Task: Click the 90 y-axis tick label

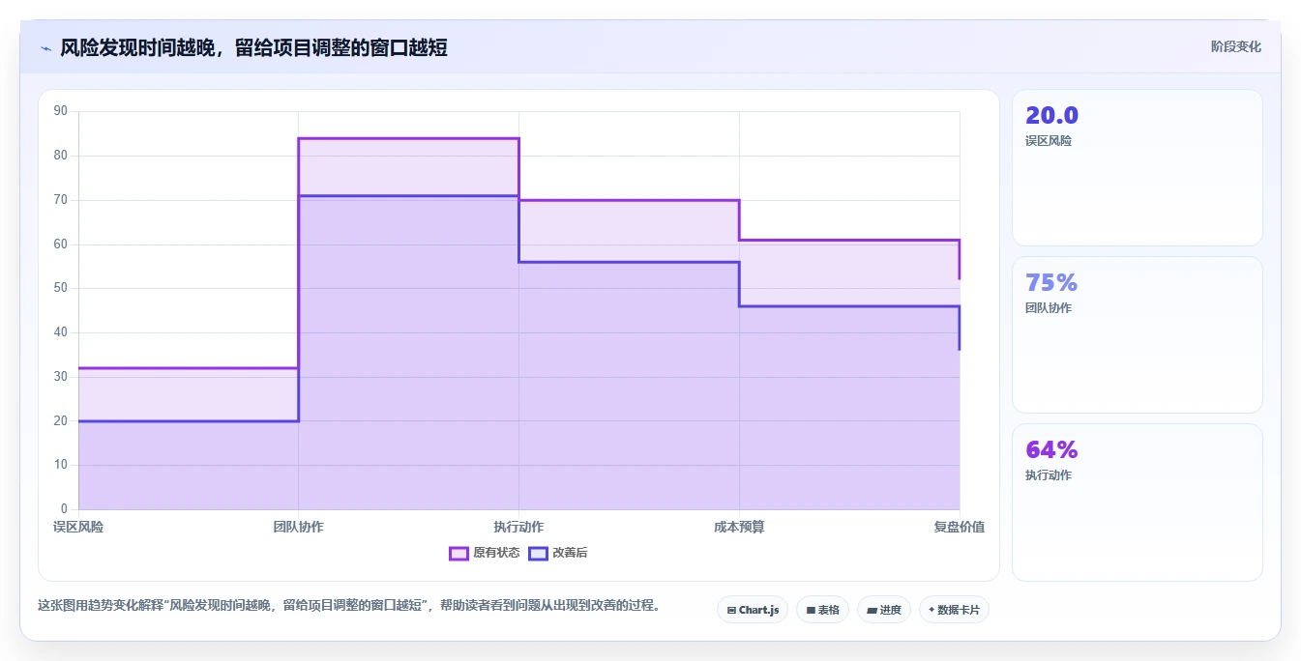Action: coord(61,111)
